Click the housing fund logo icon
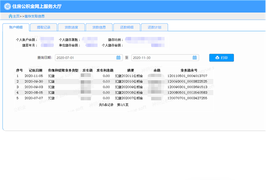The height and width of the screenshot is (180, 266). coord(8,6)
